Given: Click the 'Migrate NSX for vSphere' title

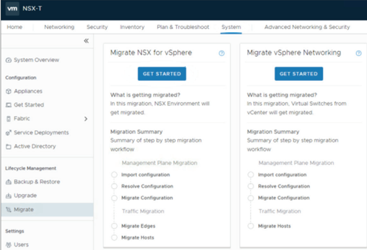Looking at the screenshot, I should 151,53.
